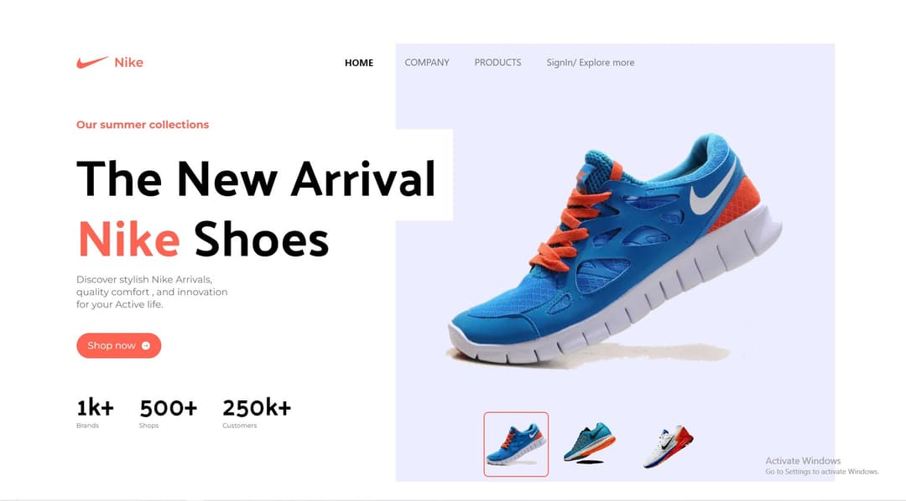Click the white swoosh on the large shoe
The height and width of the screenshot is (501, 906).
coord(713,186)
